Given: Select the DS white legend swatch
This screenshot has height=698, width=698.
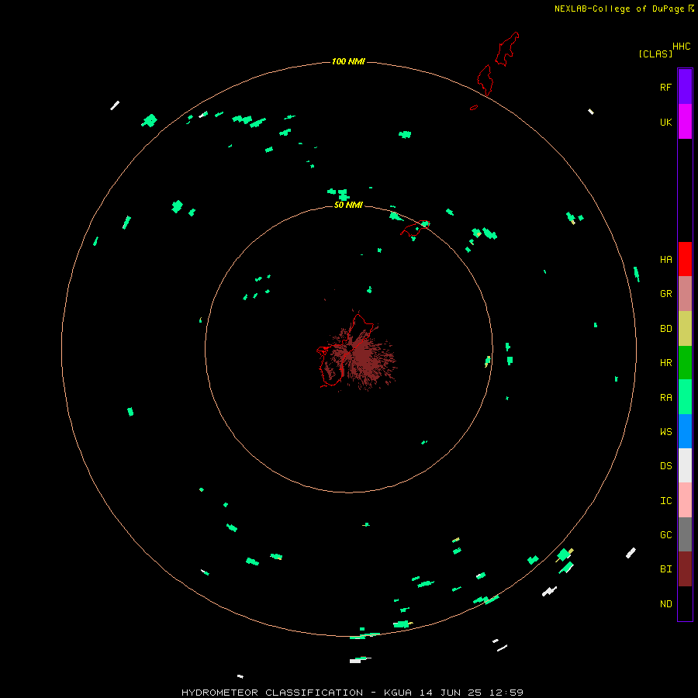Looking at the screenshot, I should (685, 465).
